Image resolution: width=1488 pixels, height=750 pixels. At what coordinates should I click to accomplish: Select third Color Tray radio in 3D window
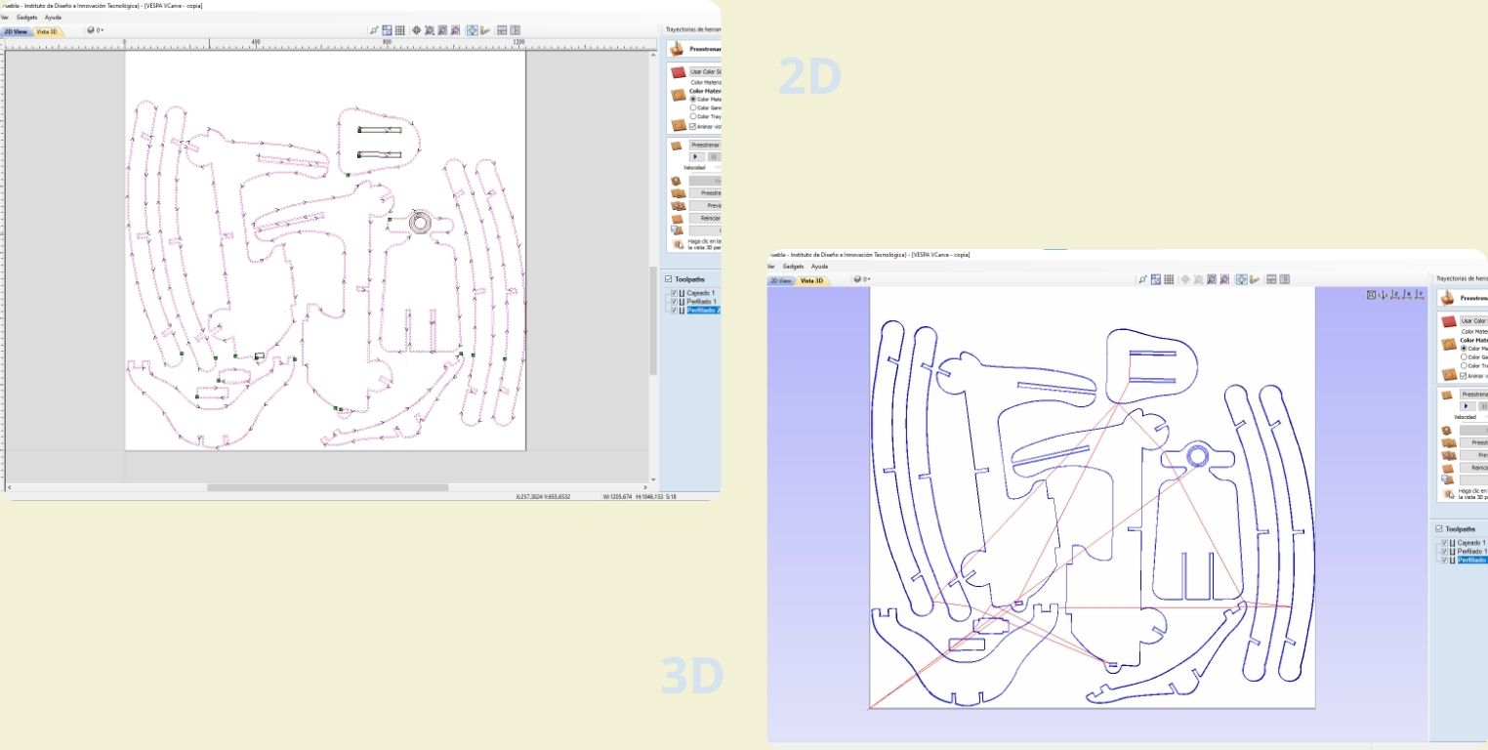click(1464, 365)
